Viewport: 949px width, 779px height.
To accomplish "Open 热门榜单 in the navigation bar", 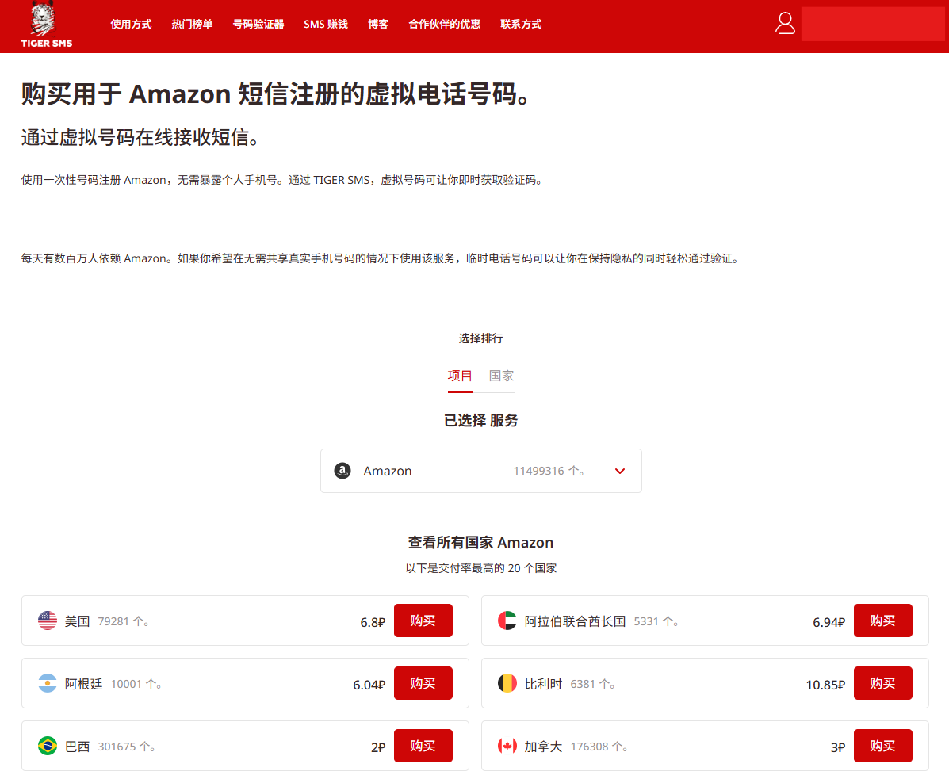I will tap(192, 25).
